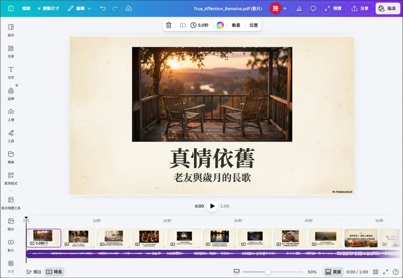Open the 50% zoom level menu
Image resolution: width=403 pixels, height=278 pixels.
point(312,272)
